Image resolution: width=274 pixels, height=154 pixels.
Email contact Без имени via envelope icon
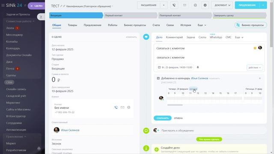pos(122,107)
